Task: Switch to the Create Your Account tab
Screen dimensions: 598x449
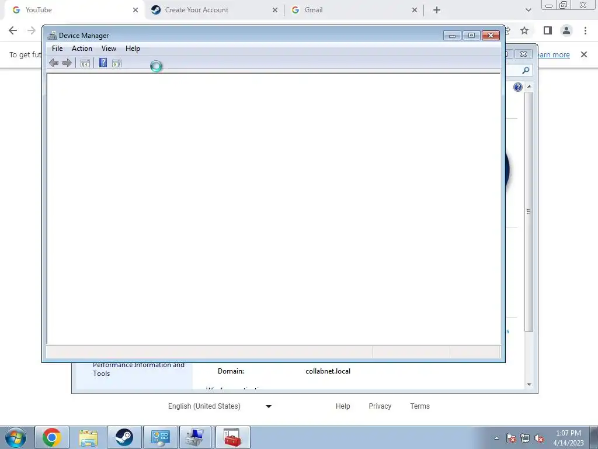Action: (x=214, y=10)
